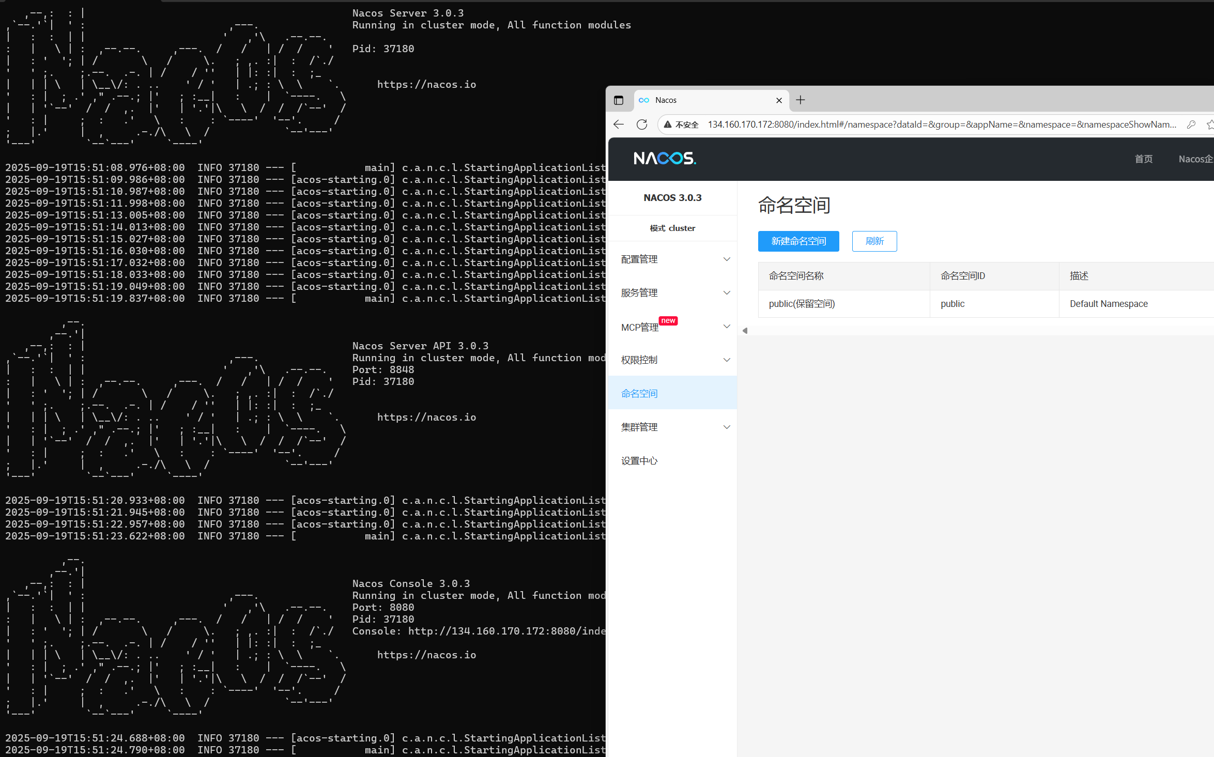The width and height of the screenshot is (1214, 757).
Task: Click Nacos Console 3.0.3 text in terminal
Action: [411, 583]
